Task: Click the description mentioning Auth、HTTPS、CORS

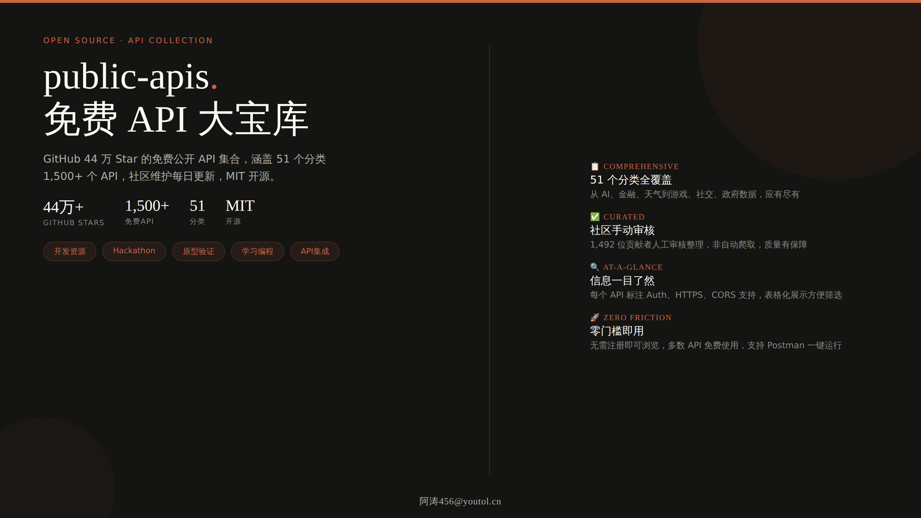Action: click(x=716, y=295)
